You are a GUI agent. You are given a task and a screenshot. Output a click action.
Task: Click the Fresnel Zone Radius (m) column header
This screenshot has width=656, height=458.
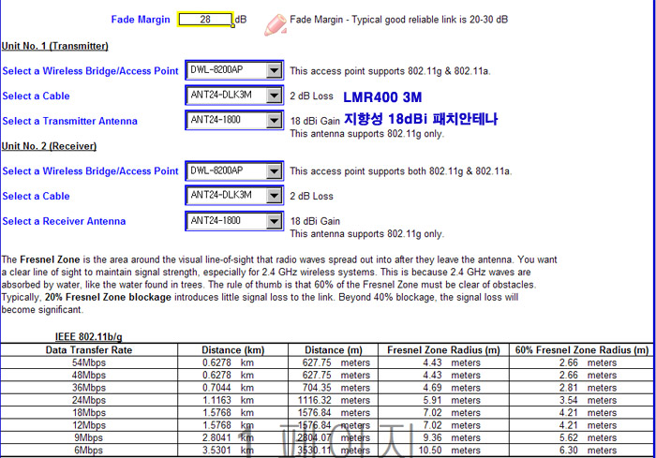pyautogui.click(x=443, y=350)
